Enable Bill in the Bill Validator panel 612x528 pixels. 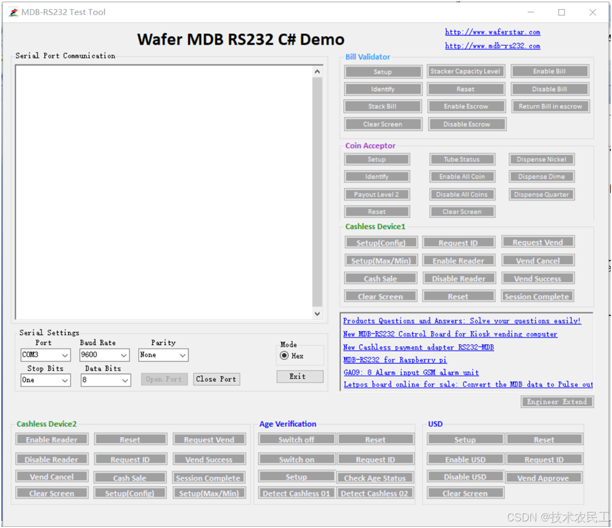(x=550, y=71)
